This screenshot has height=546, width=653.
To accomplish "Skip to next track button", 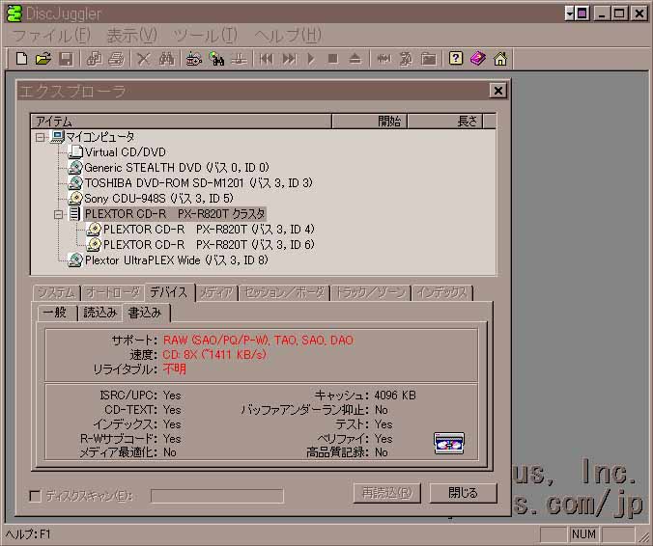I will 289,59.
